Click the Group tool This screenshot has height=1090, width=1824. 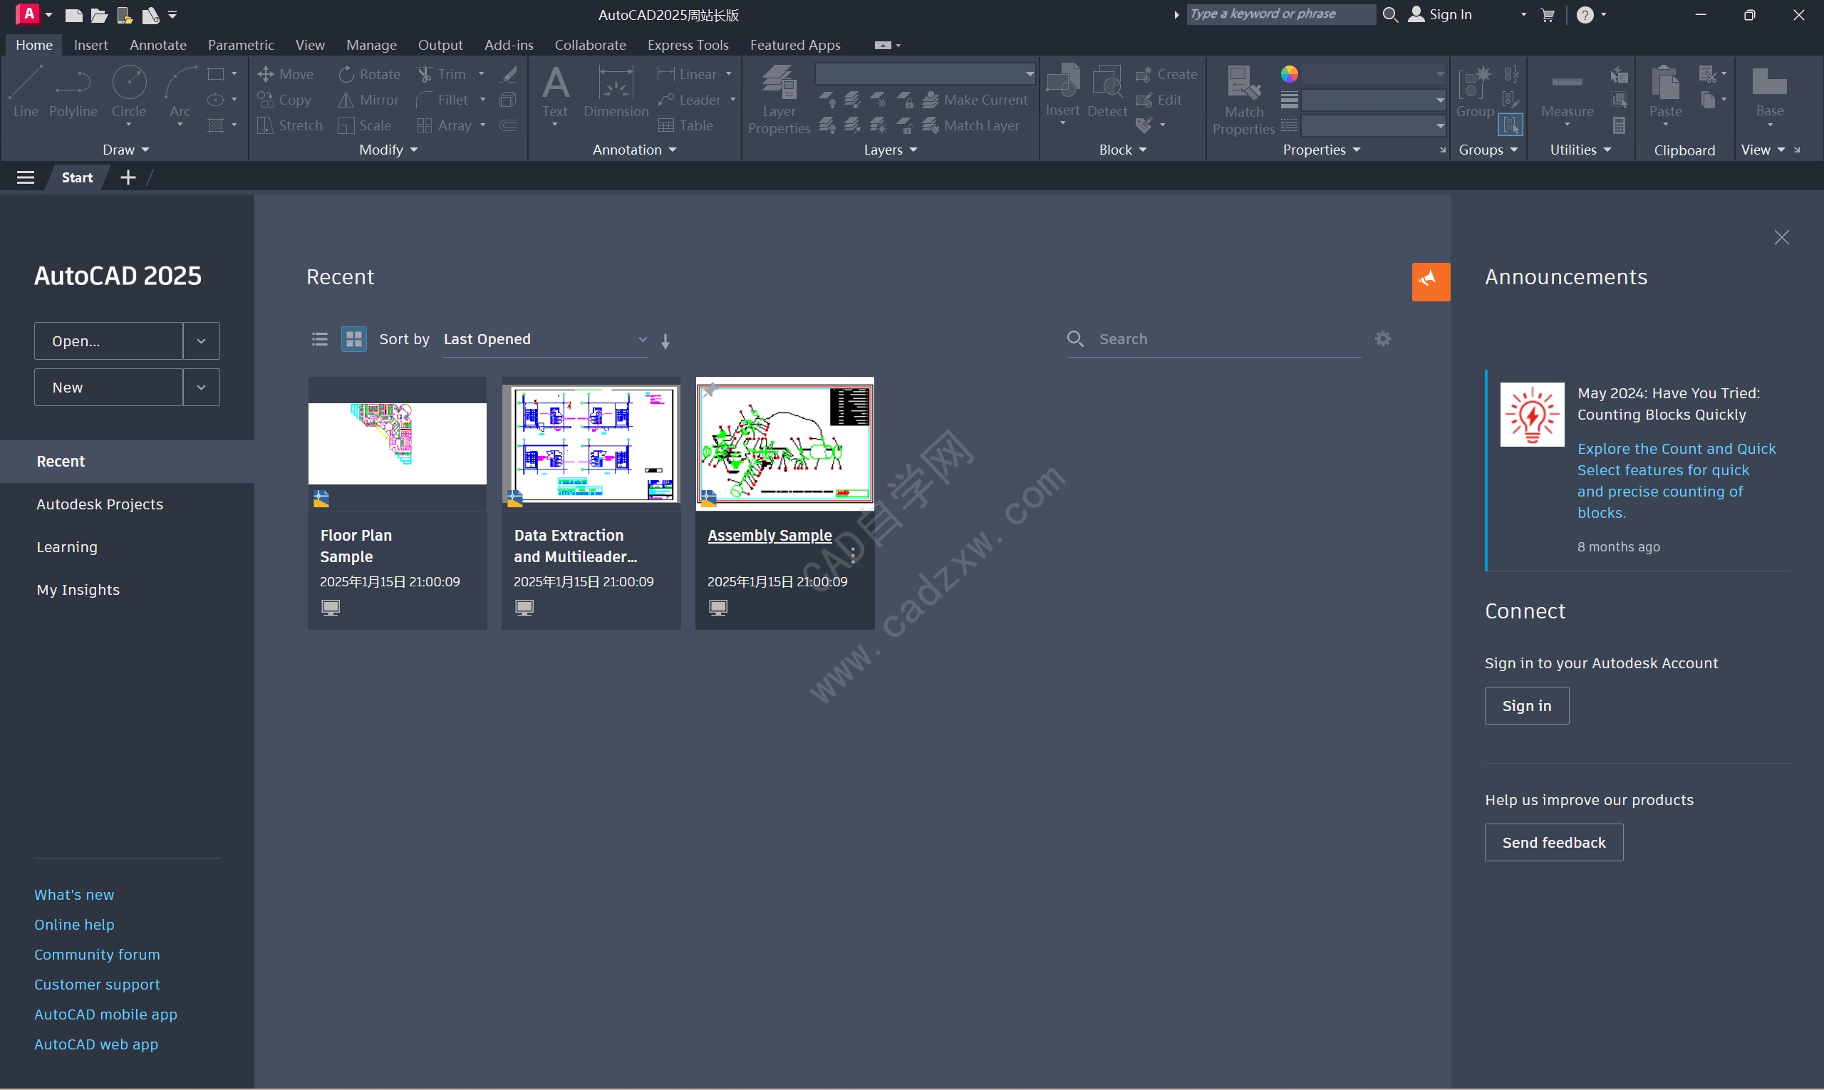1474,92
